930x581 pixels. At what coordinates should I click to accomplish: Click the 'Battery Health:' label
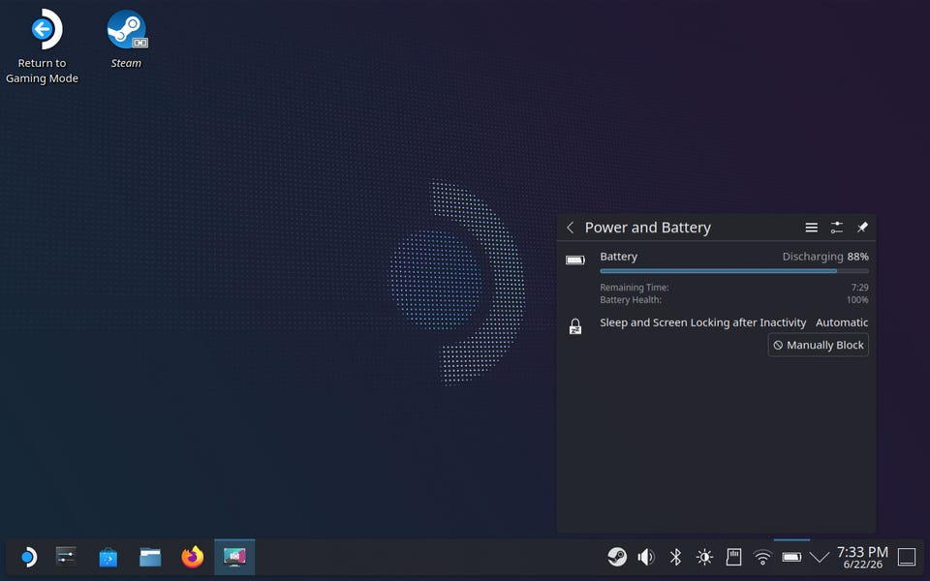tap(631, 300)
